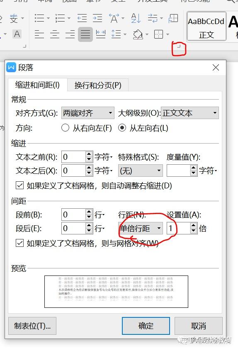
Task: Align text right
Action: click(x=70, y=34)
